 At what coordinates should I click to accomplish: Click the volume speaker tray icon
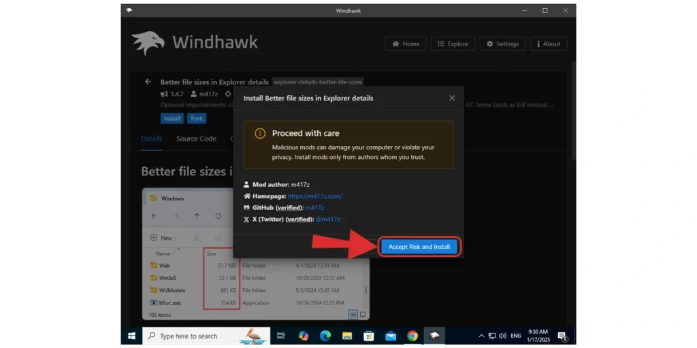click(503, 336)
